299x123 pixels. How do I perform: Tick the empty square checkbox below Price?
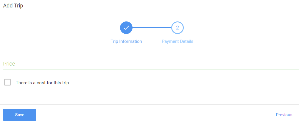pos(7,82)
